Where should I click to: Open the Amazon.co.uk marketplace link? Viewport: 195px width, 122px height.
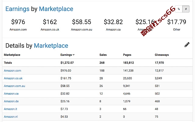point(13,78)
